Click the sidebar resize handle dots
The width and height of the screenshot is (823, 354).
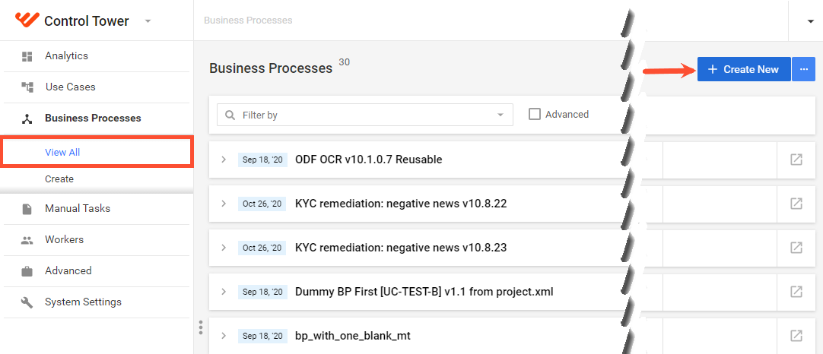[x=201, y=327]
